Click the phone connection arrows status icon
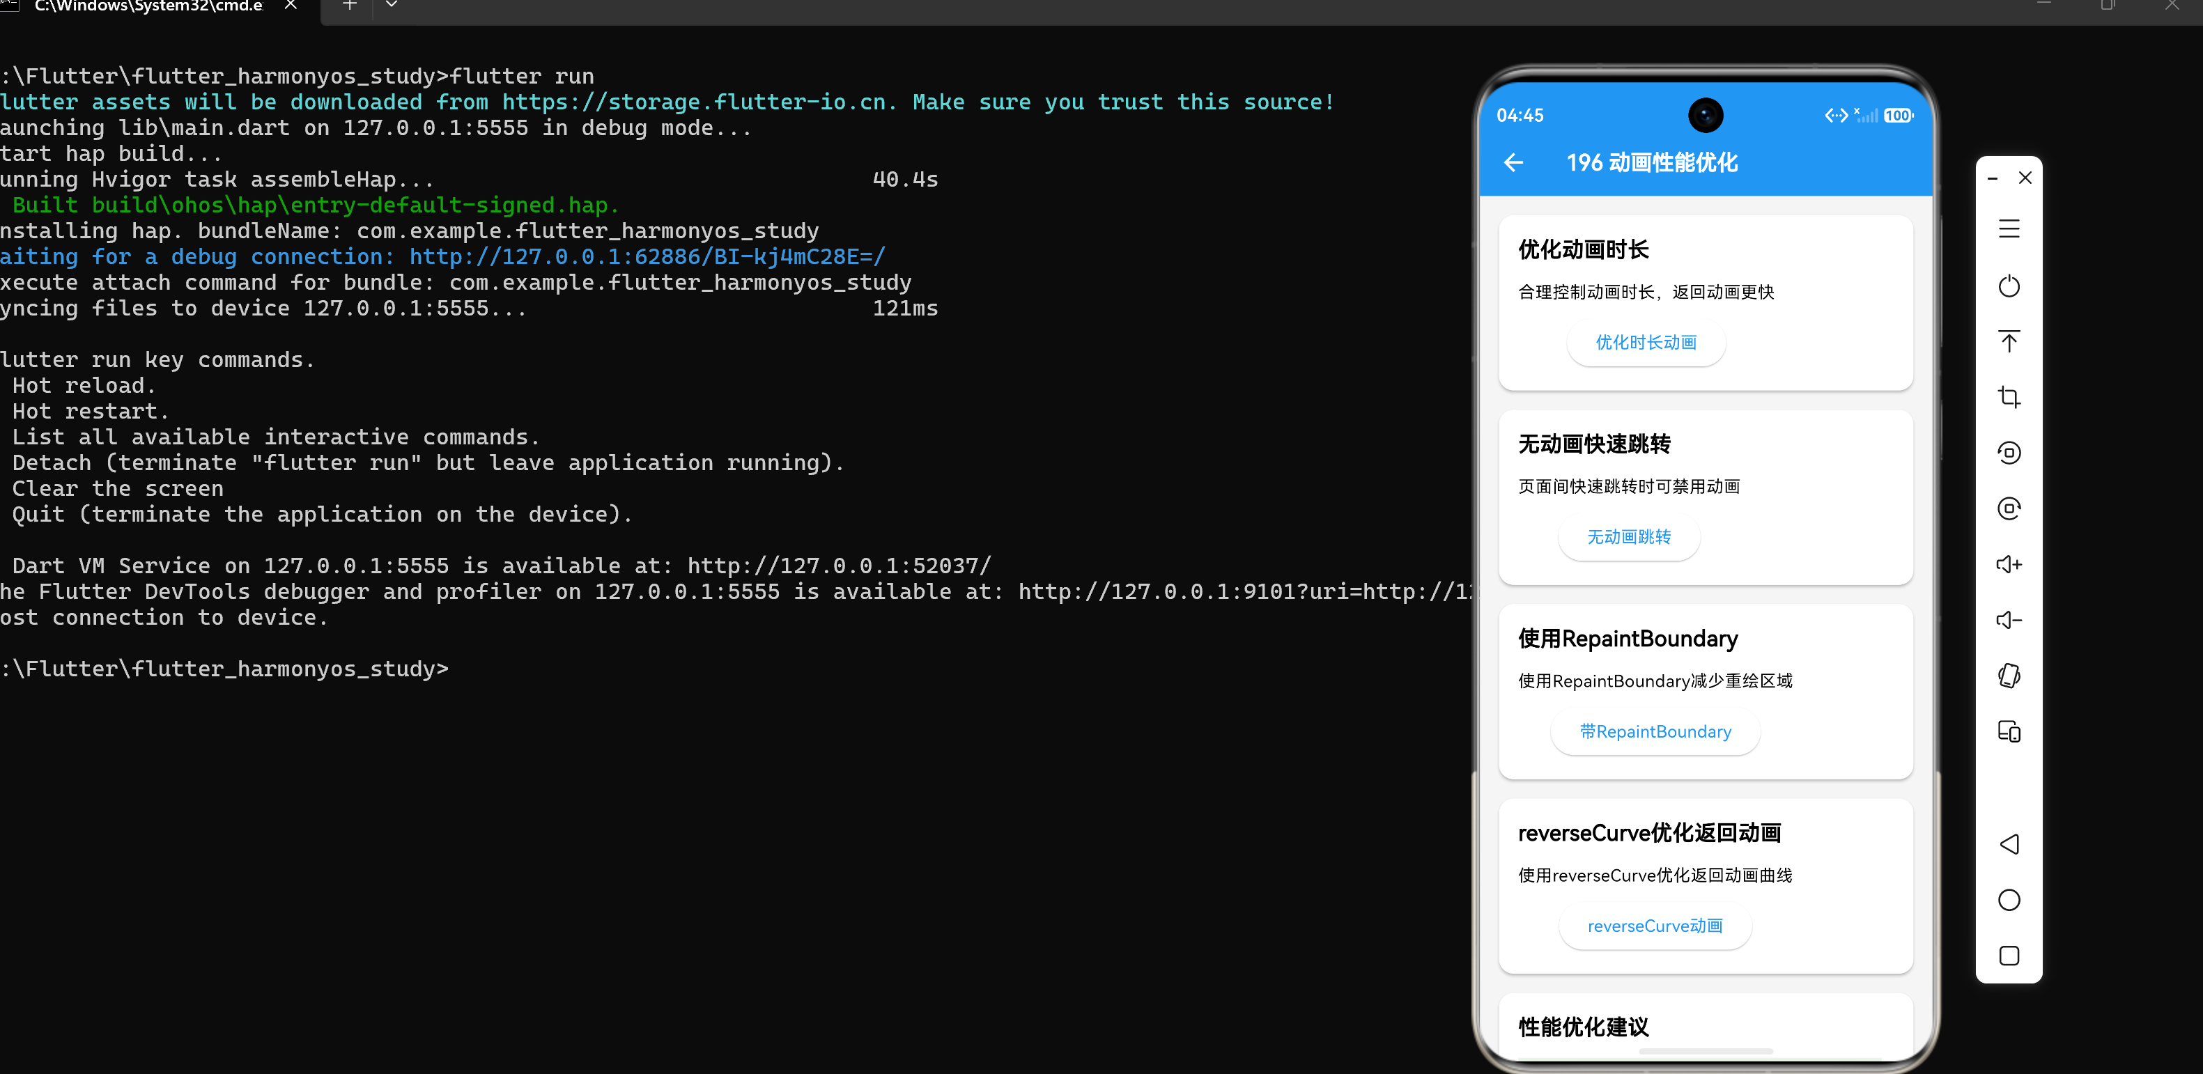 coord(1836,116)
